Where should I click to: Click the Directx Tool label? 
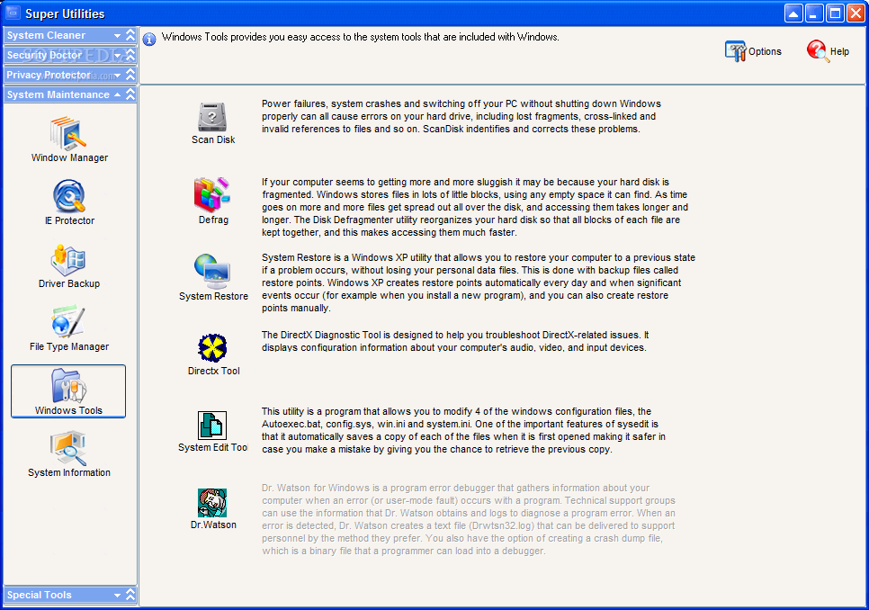point(213,371)
